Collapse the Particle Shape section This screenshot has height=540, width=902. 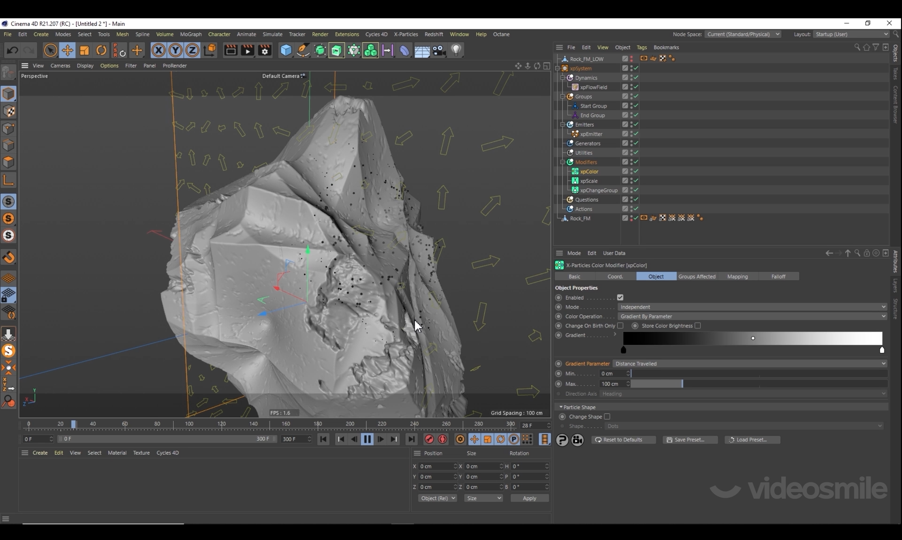[x=561, y=407]
